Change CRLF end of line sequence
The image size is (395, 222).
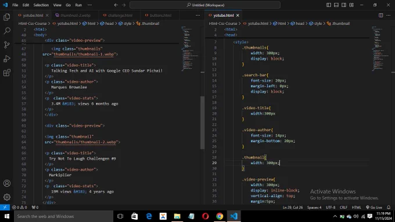point(343,207)
